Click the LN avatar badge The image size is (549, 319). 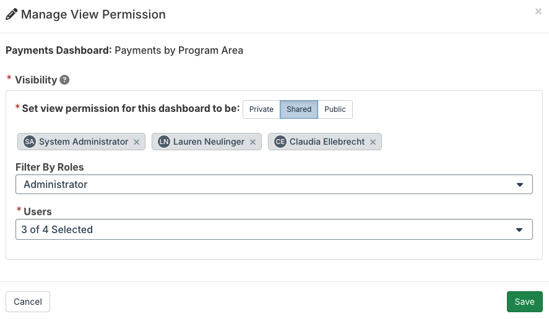point(164,142)
